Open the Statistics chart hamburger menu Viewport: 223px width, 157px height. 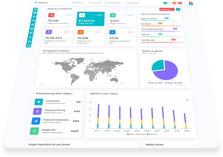pyautogui.click(x=187, y=100)
